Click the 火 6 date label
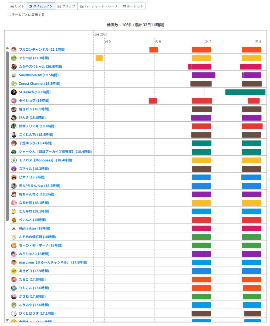Image resolution: width=270 pixels, height=326 pixels. click(158, 42)
